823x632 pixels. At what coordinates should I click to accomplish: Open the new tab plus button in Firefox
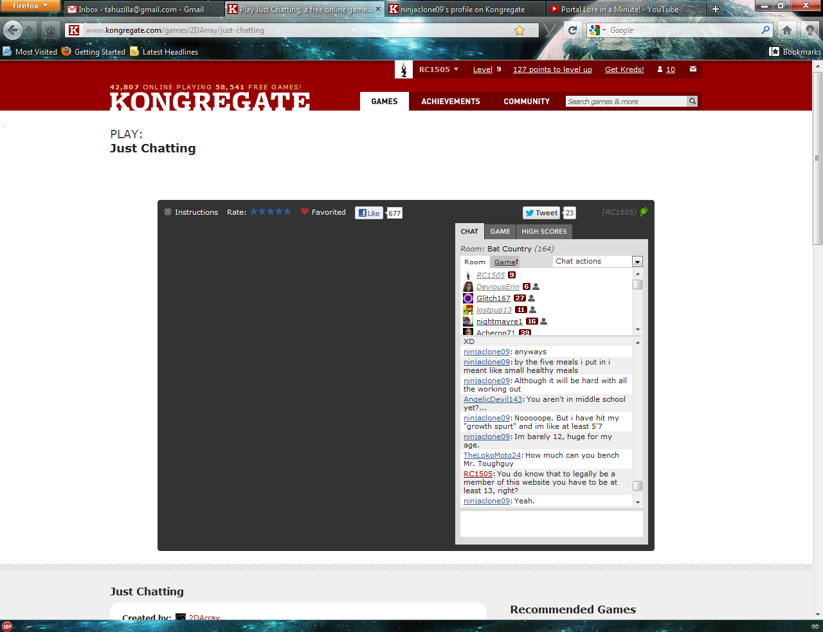click(x=715, y=10)
